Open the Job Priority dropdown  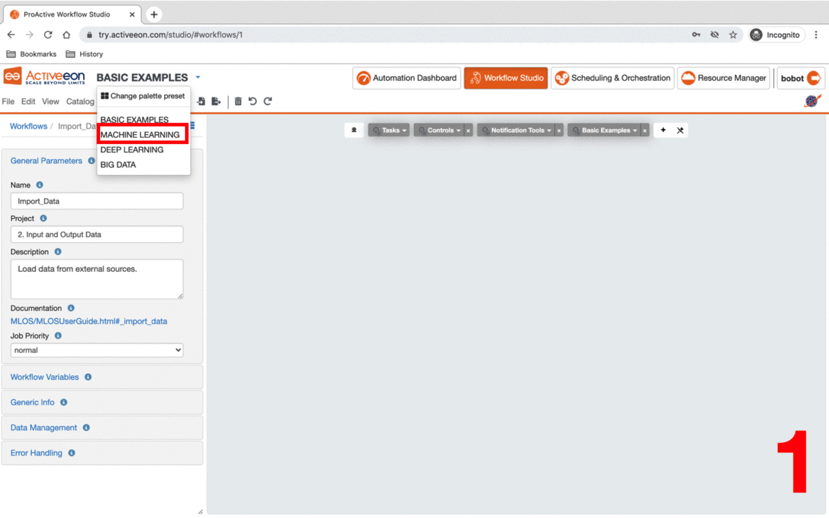point(97,350)
